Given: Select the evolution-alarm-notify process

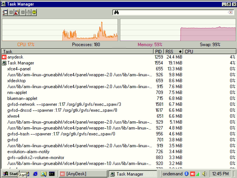Looking at the screenshot, I should (x=119, y=152).
